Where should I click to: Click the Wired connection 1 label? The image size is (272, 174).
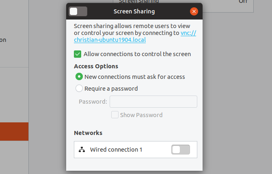click(x=116, y=150)
